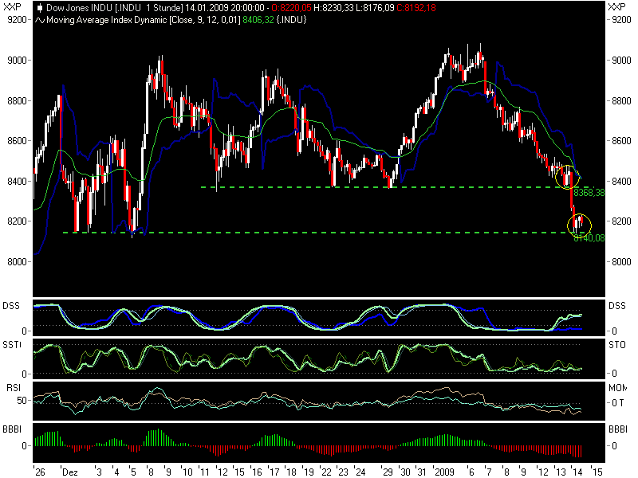638x478 pixels.
Task: Click the DSS indicator icon on the left panel
Action: pyautogui.click(x=11, y=304)
